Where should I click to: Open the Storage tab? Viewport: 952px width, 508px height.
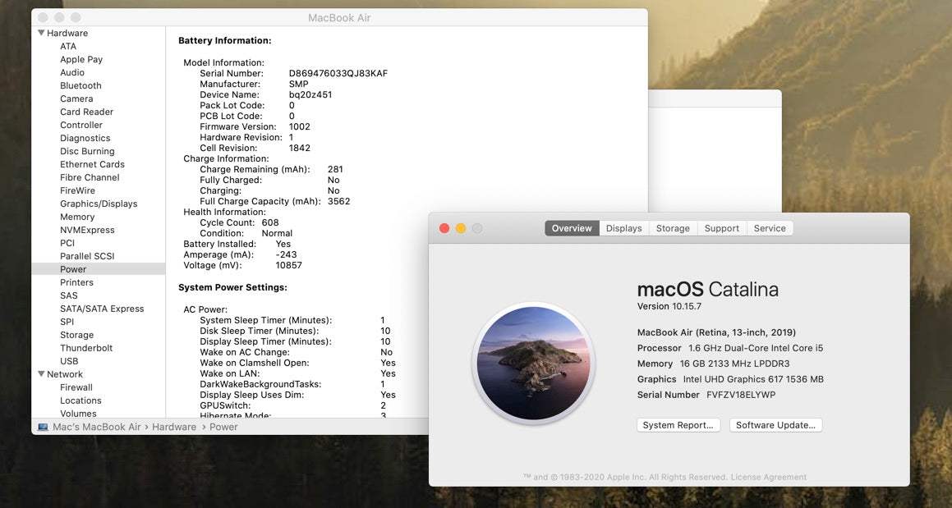tap(672, 228)
